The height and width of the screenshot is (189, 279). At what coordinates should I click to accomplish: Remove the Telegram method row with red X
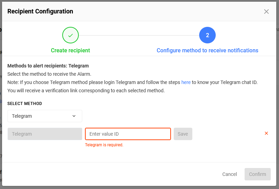266,133
